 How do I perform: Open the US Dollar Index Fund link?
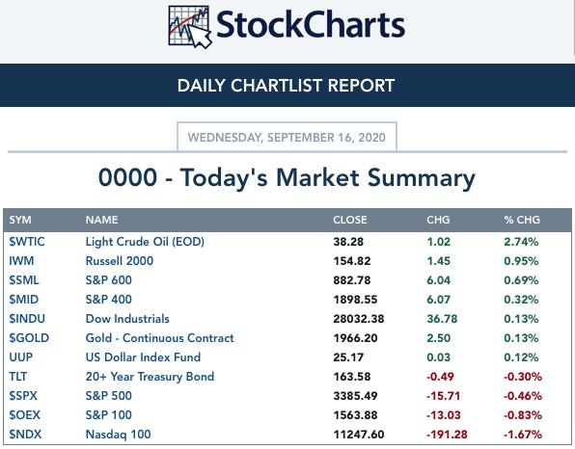[x=143, y=357]
